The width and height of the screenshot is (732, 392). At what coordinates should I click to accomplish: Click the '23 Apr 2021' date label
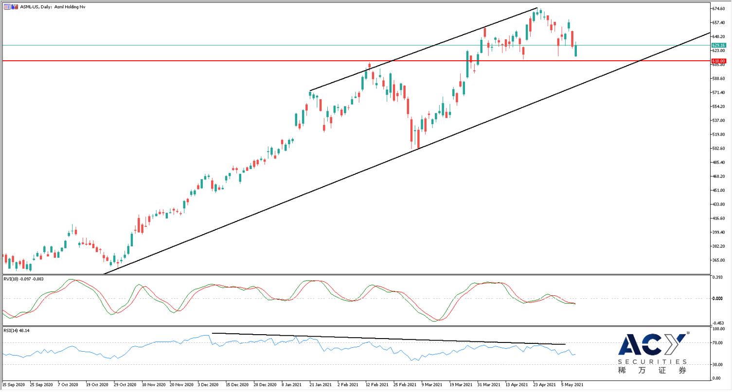point(545,384)
